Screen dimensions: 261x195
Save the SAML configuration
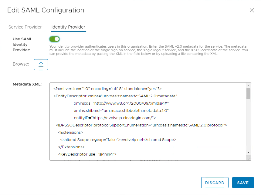pos(243,183)
